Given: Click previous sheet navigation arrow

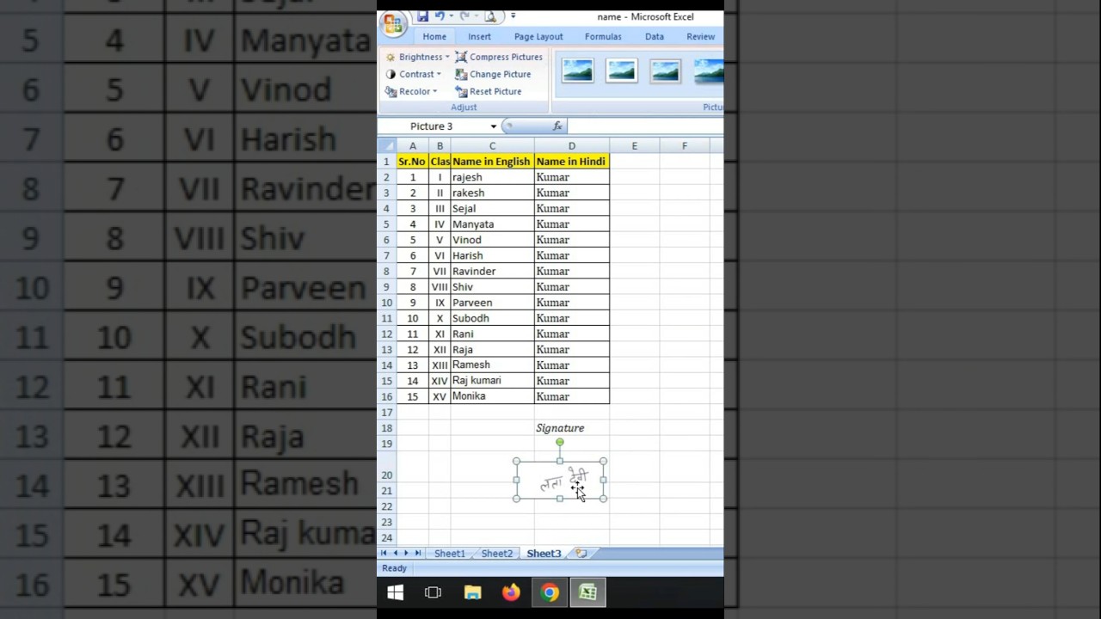Looking at the screenshot, I should point(395,554).
